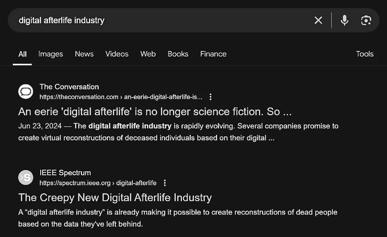Screen dimensions: 387x237
Task: Open the Finance tab
Action: point(213,54)
